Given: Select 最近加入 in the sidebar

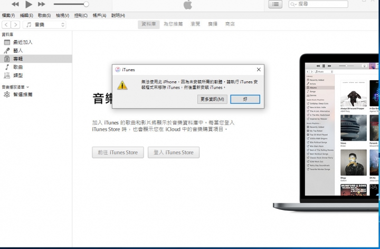Looking at the screenshot, I should pyautogui.click(x=36, y=42).
